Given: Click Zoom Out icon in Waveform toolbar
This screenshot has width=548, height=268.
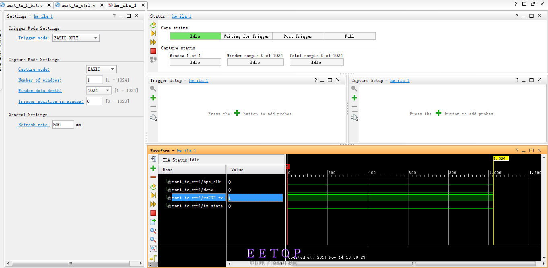Looking at the screenshot, I should [153, 239].
